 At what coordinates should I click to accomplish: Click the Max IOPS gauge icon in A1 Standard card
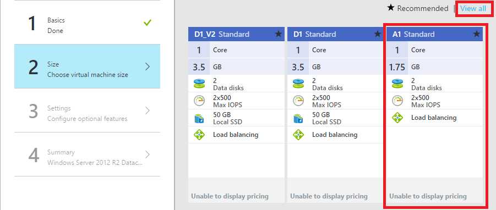(397, 101)
